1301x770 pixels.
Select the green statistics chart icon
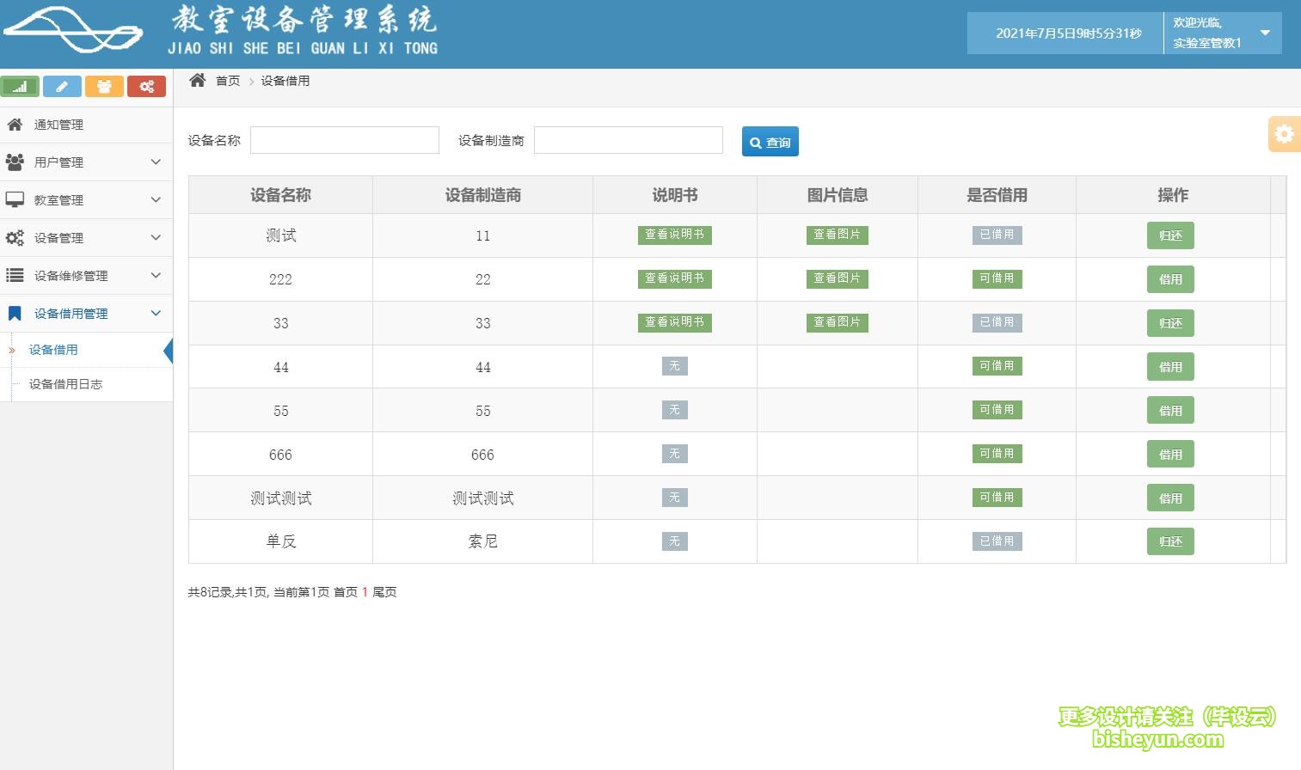coord(20,86)
